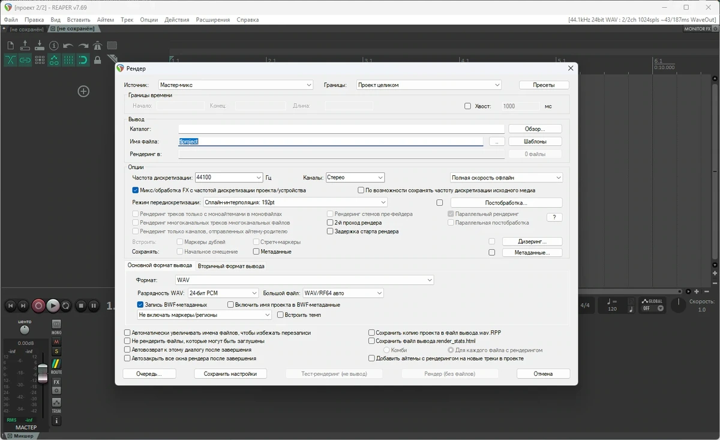
Task: Toggle item grouping chain-link icon
Action: [25, 60]
